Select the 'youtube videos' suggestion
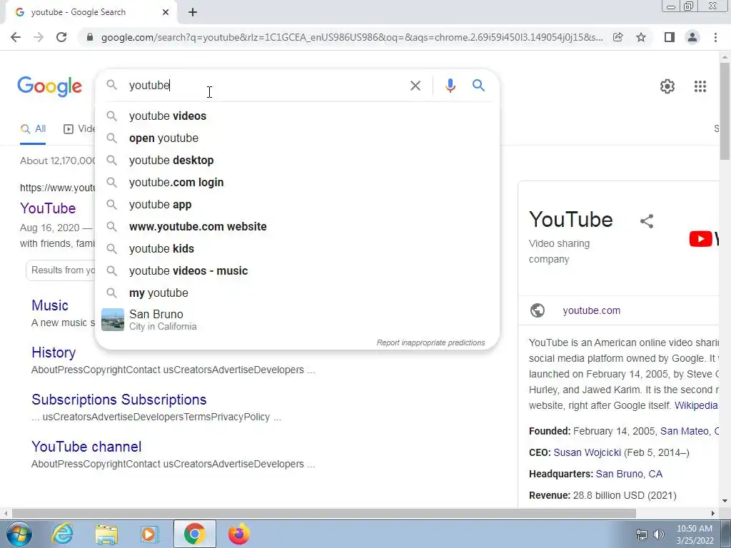 (297, 116)
